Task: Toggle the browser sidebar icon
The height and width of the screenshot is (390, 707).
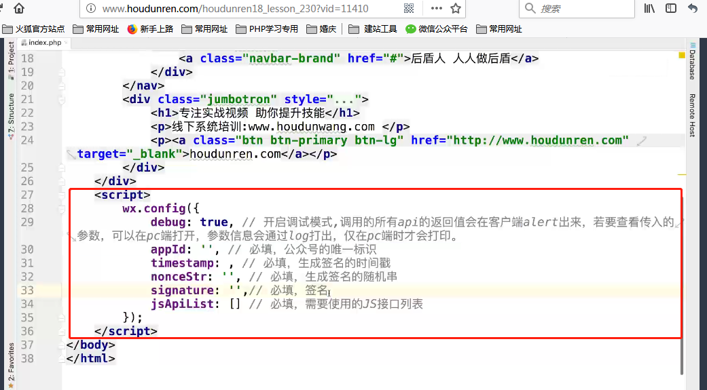Action: (671, 8)
